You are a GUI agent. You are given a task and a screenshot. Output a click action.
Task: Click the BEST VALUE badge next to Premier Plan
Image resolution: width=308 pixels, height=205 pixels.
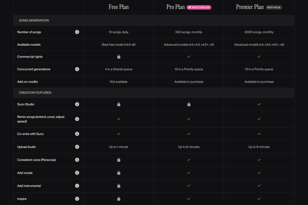tap(274, 7)
